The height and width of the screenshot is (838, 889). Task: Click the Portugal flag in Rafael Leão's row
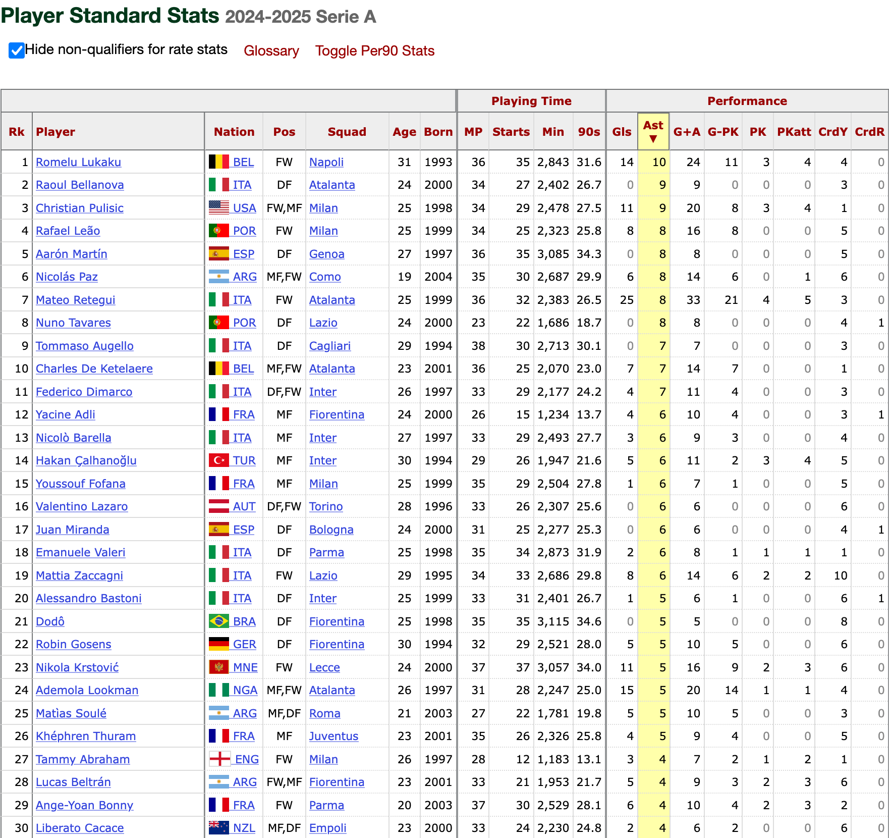click(x=219, y=231)
